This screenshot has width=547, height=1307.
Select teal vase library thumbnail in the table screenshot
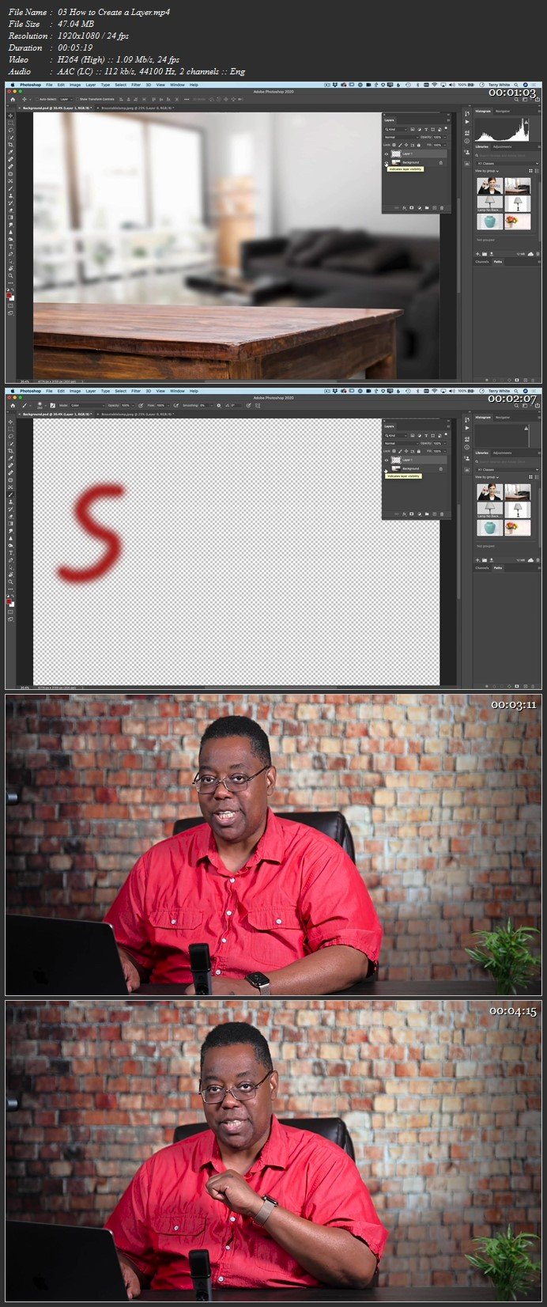(x=490, y=222)
